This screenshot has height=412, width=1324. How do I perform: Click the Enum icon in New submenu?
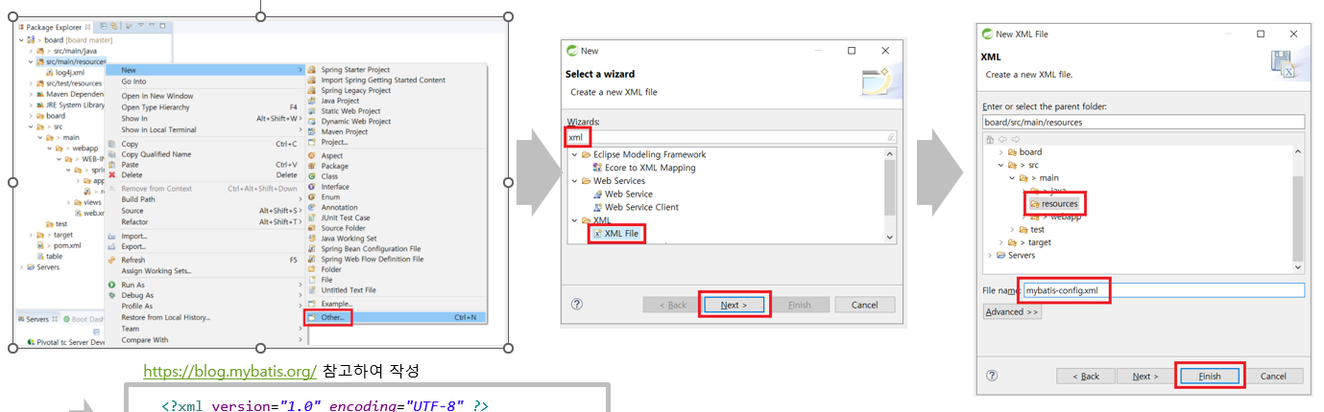point(312,197)
